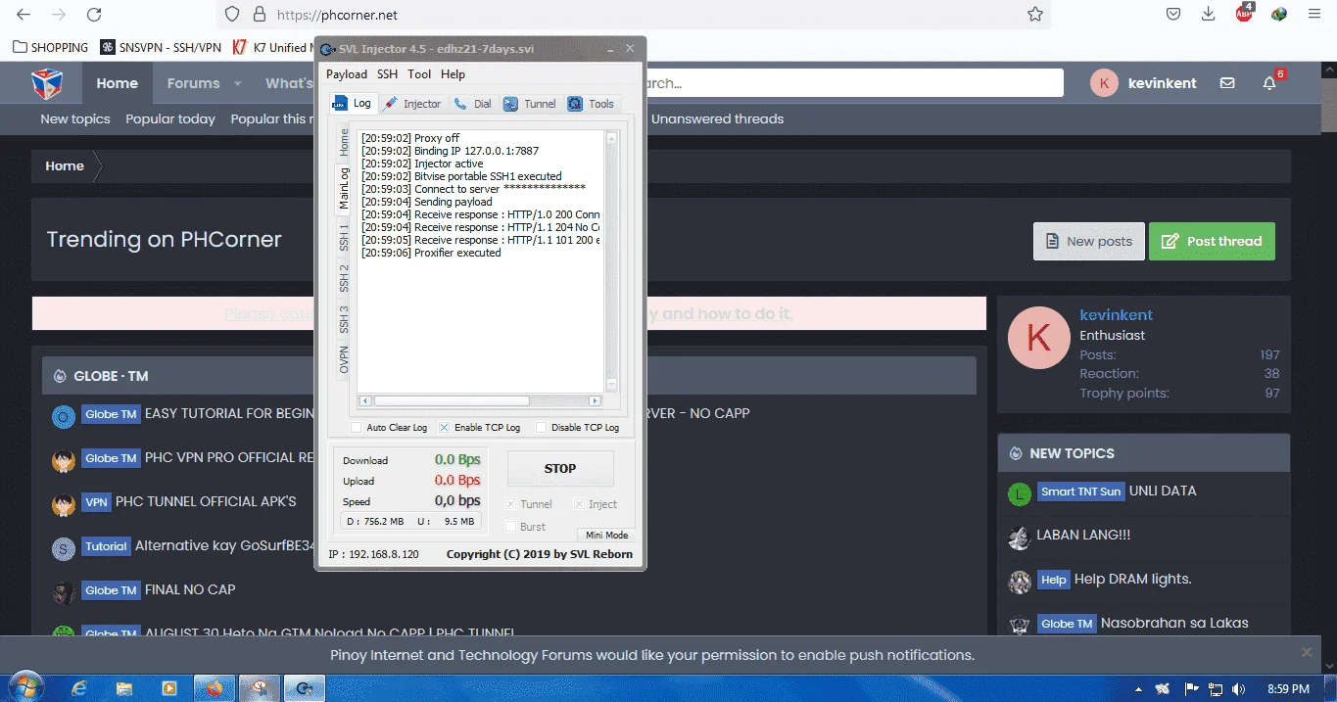Select the vertical SSH 2 log tab

(344, 278)
